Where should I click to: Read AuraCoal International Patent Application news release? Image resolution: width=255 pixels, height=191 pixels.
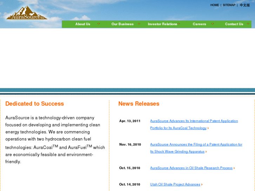click(x=194, y=124)
